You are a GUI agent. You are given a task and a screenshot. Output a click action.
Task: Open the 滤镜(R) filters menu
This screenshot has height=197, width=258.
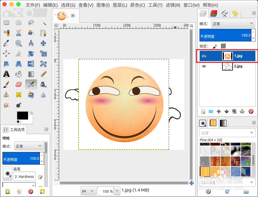click(x=173, y=5)
